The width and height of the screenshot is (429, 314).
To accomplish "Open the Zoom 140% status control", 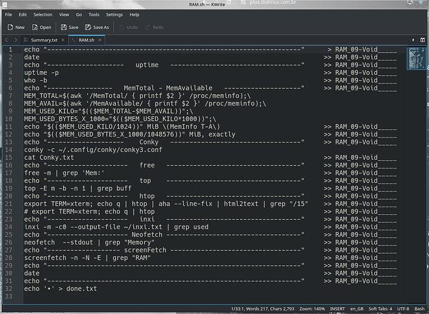I will pos(312,309).
